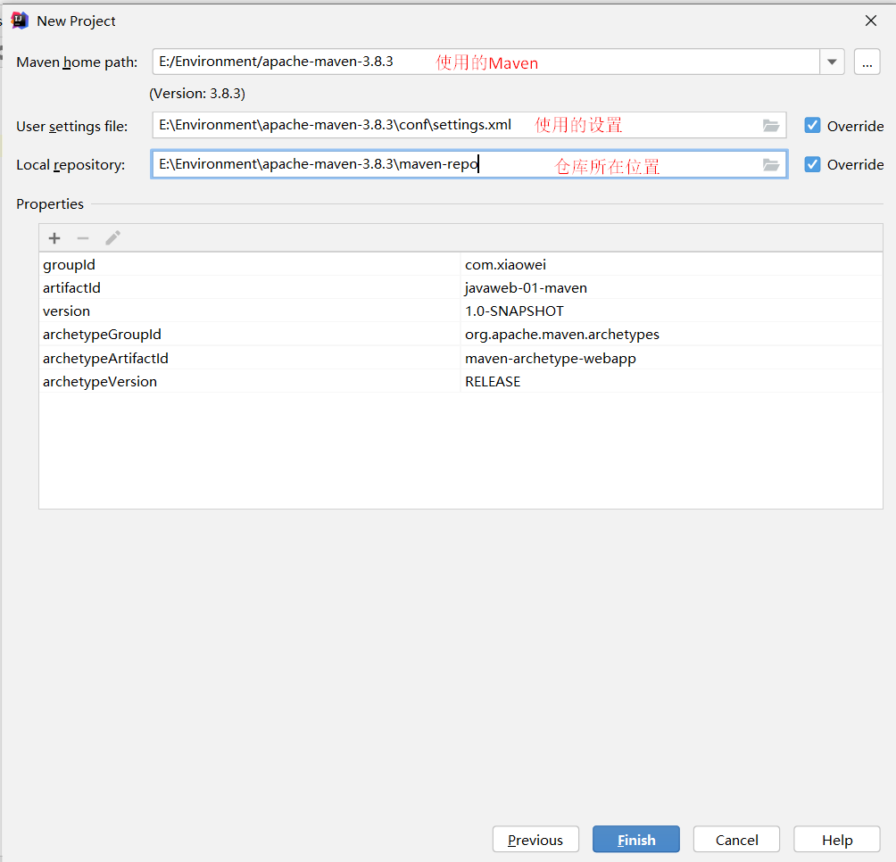Click the org.apache.maven.archetypes value cell
Image resolution: width=896 pixels, height=862 pixels.
(x=671, y=334)
